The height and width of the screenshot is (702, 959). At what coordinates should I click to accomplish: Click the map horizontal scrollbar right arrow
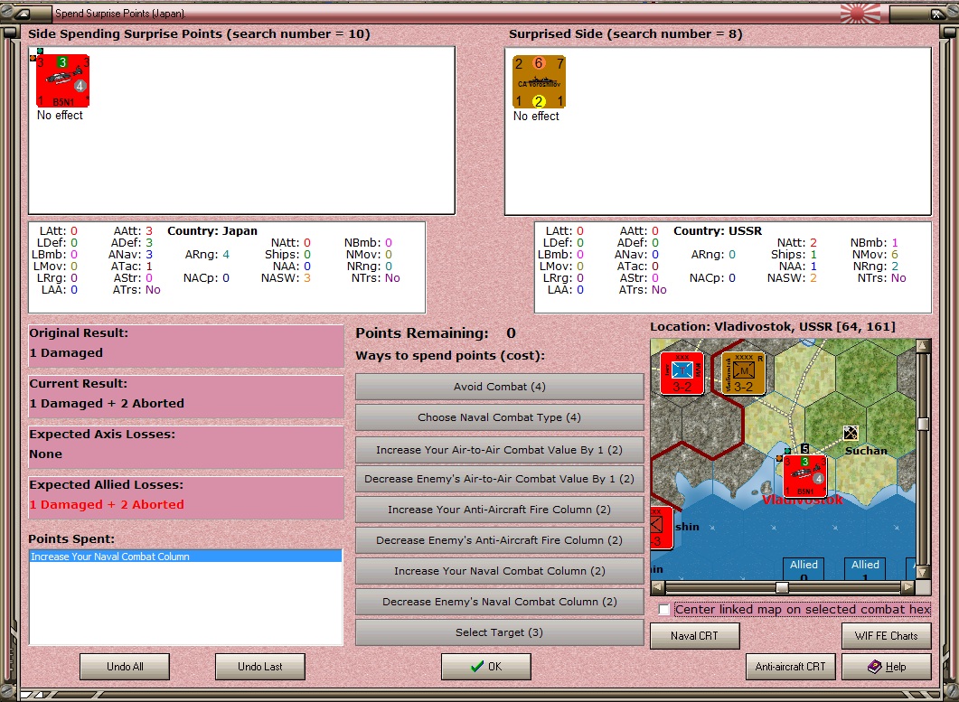point(908,587)
